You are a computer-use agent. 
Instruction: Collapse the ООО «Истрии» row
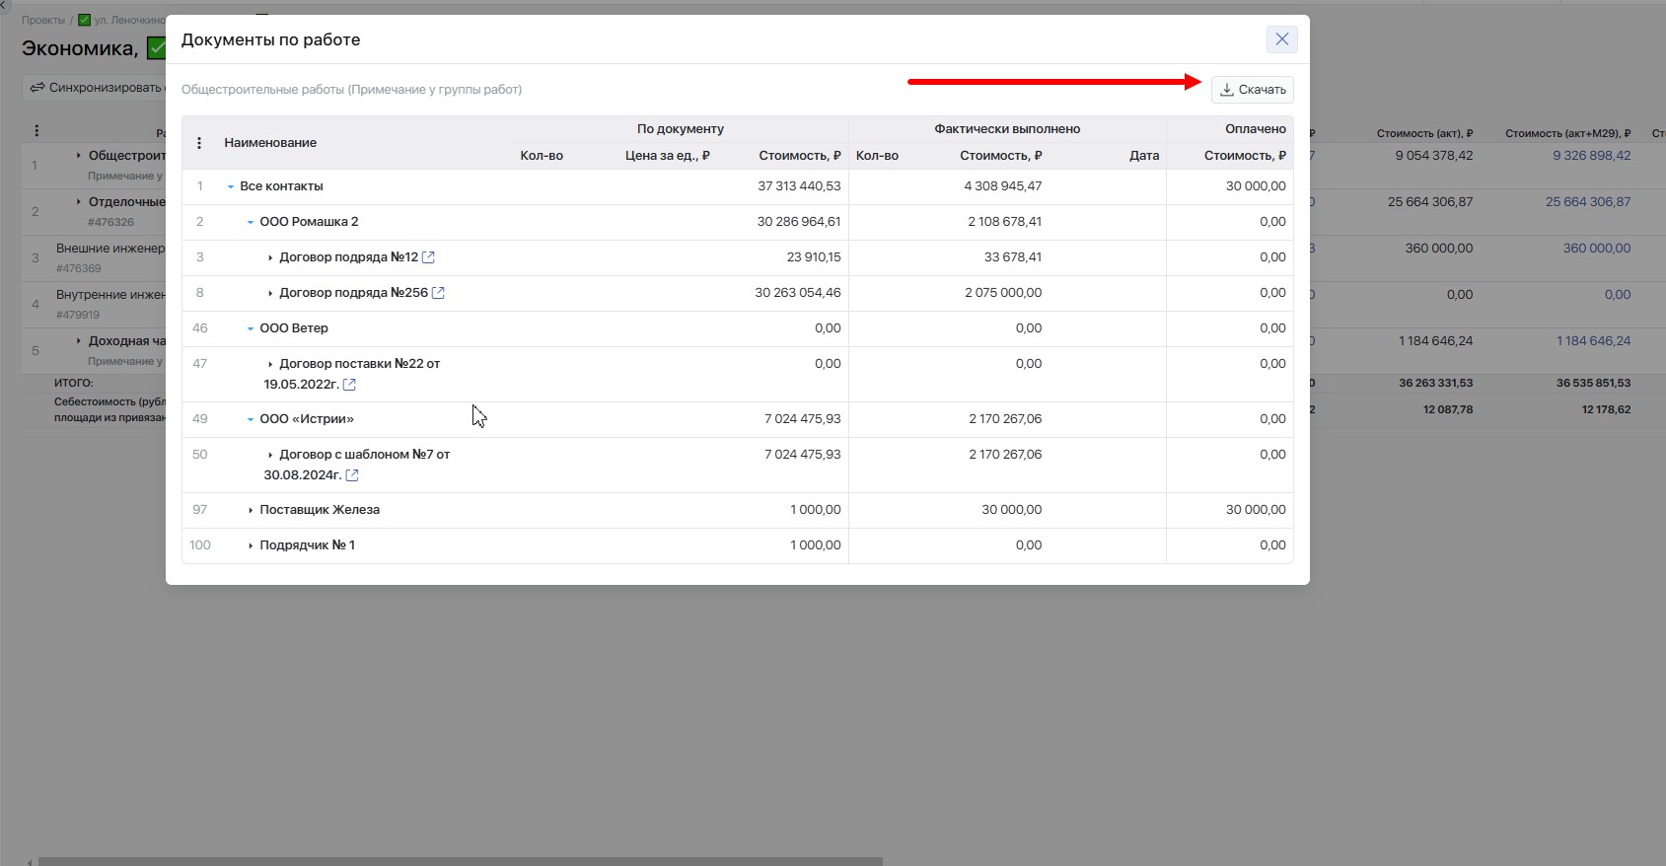(x=251, y=419)
